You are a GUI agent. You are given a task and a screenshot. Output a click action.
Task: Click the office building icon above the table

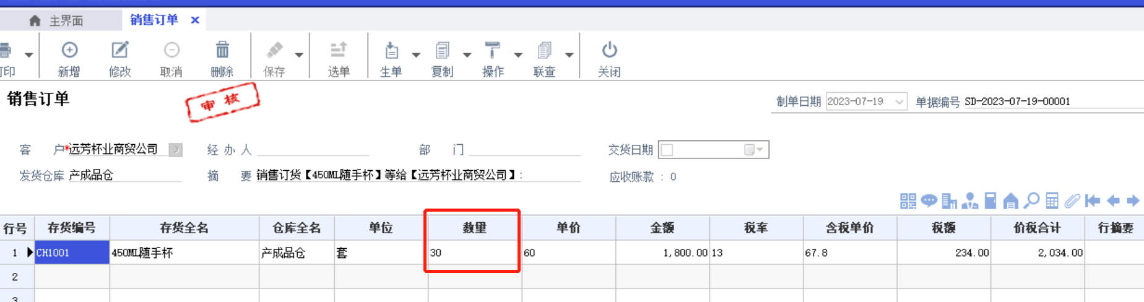coord(949,201)
